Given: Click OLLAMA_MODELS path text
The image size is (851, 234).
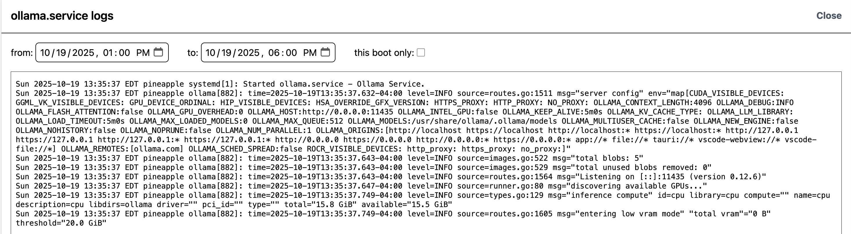Looking at the screenshot, I should tap(452, 121).
